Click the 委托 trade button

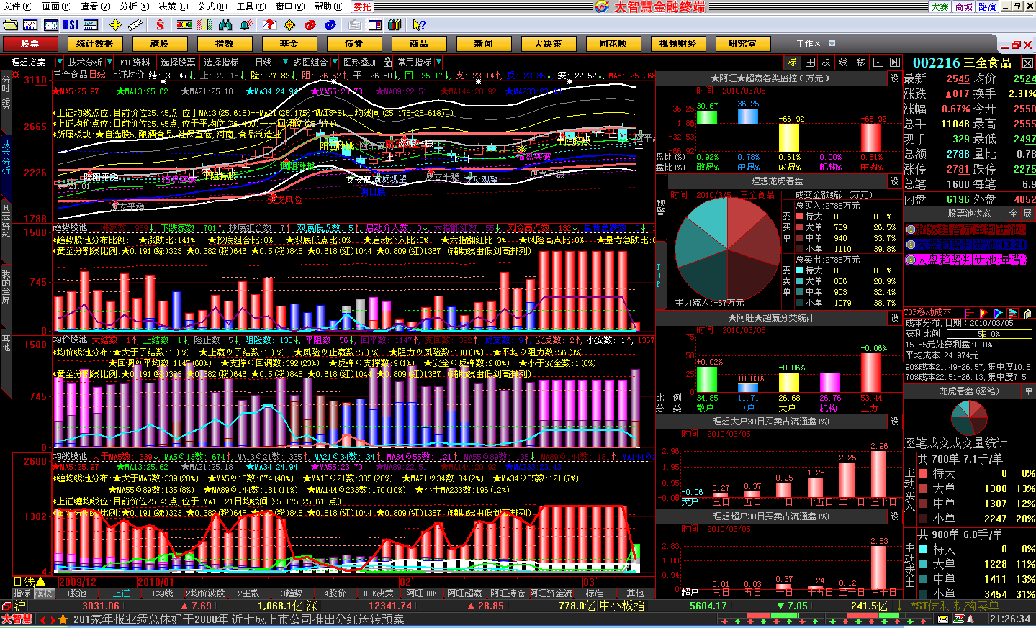[x=363, y=6]
